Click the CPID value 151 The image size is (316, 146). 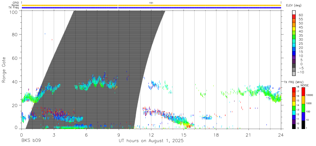click(x=151, y=3)
